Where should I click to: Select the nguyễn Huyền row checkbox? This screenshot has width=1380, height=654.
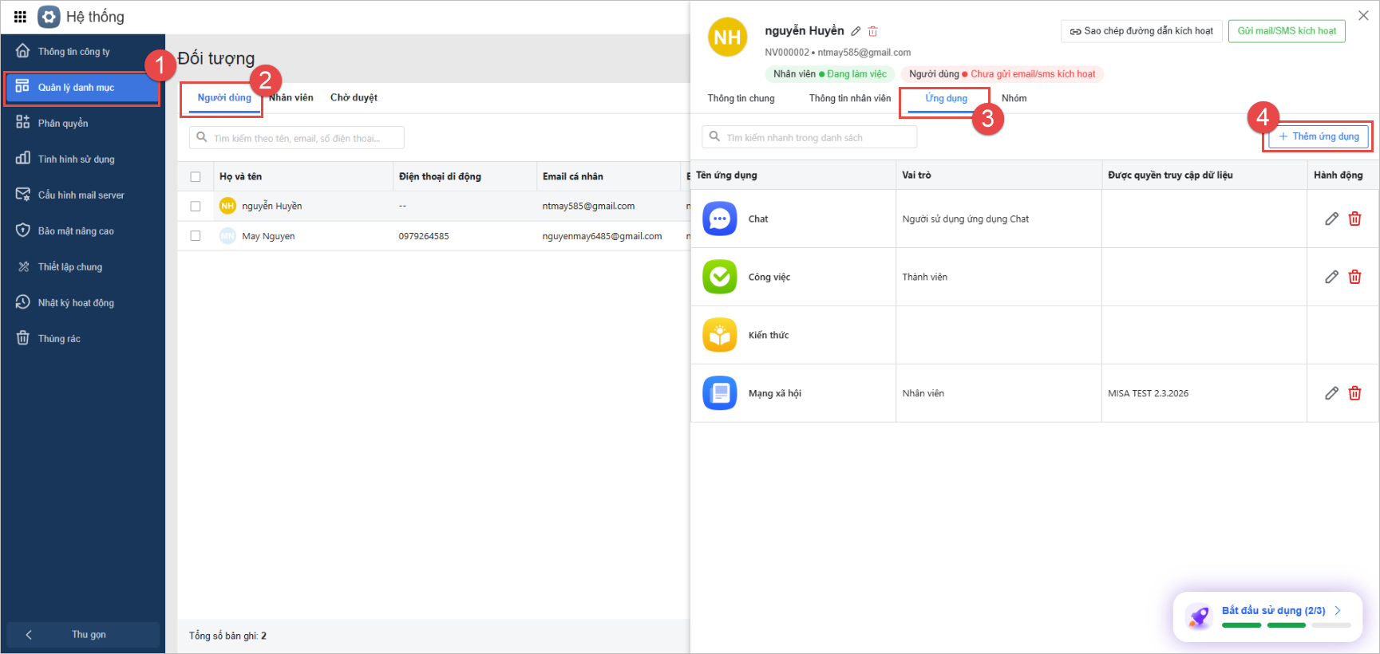click(196, 206)
